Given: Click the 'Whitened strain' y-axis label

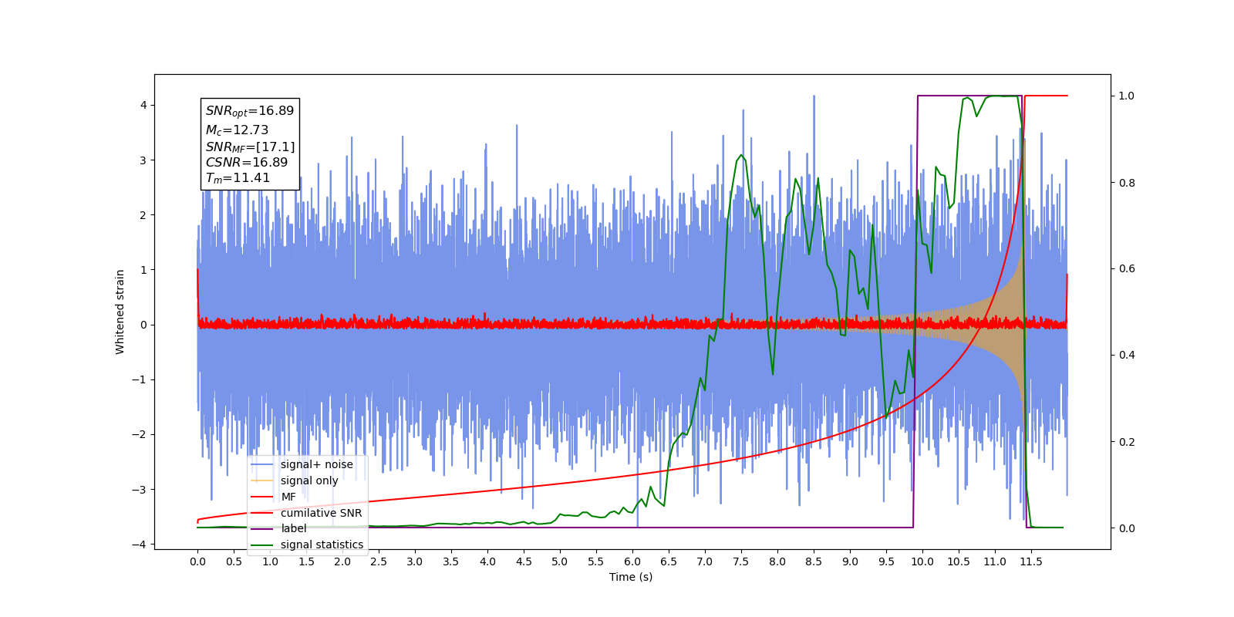Looking at the screenshot, I should pos(120,312).
